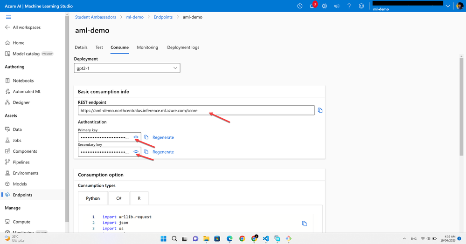Select the Consume tab
Image resolution: width=466 pixels, height=244 pixels.
[119, 47]
